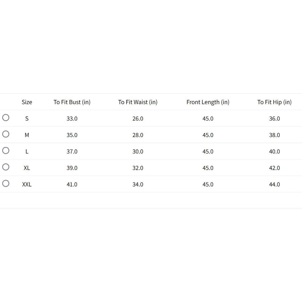Screen dimensions: 302x302
Task: Click the To Fit Hip (in) header
Action: tap(274, 102)
